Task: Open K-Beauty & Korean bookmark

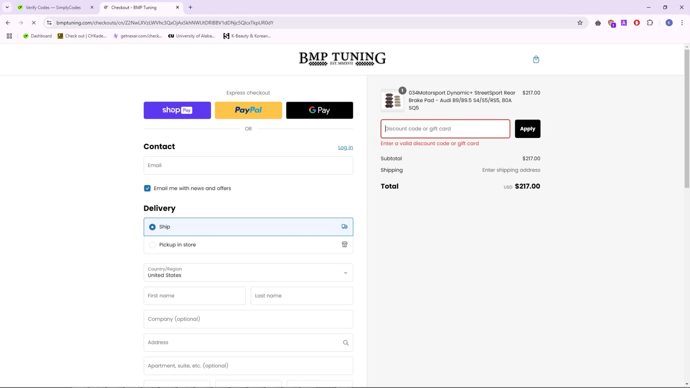Action: click(247, 36)
